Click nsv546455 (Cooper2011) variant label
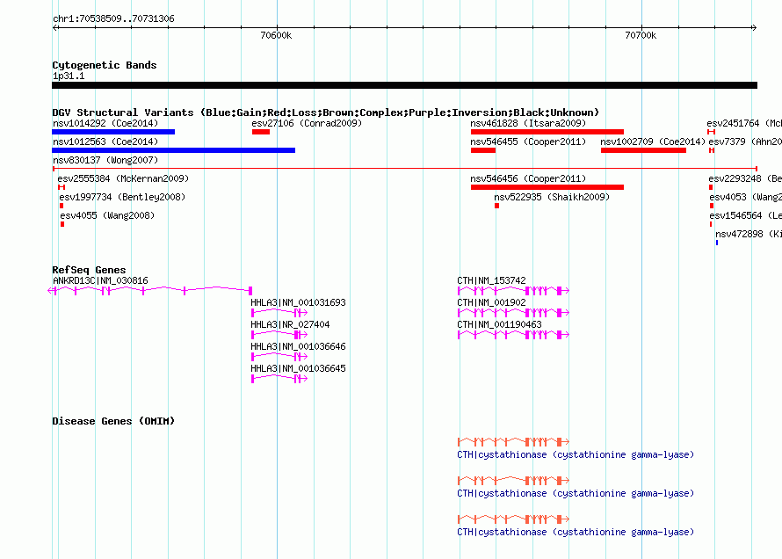Viewport: 782px width, 559px height. (x=528, y=142)
